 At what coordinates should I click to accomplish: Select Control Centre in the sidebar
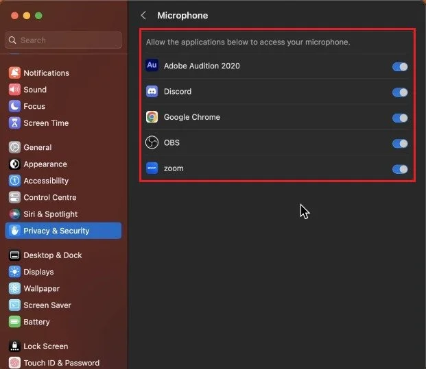63,197
